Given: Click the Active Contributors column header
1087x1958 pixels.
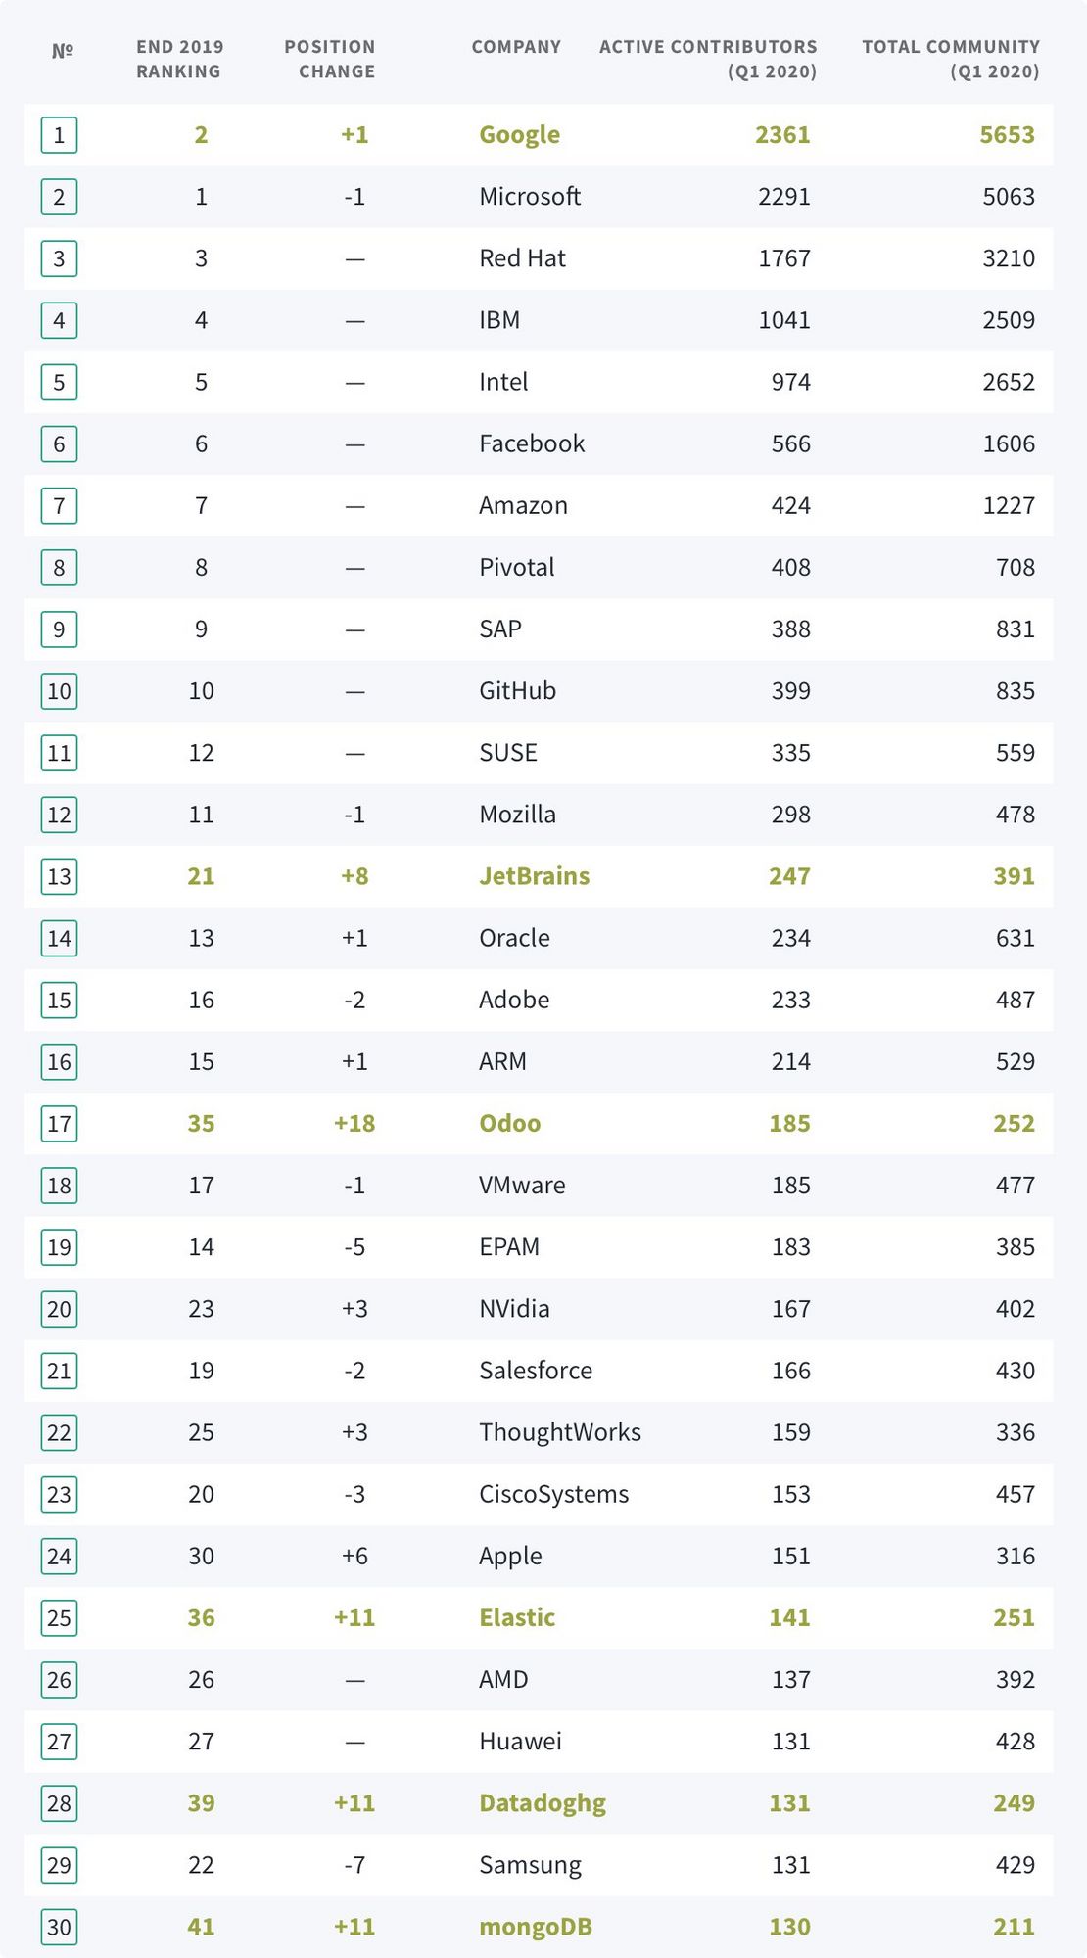Looking at the screenshot, I should (708, 59).
